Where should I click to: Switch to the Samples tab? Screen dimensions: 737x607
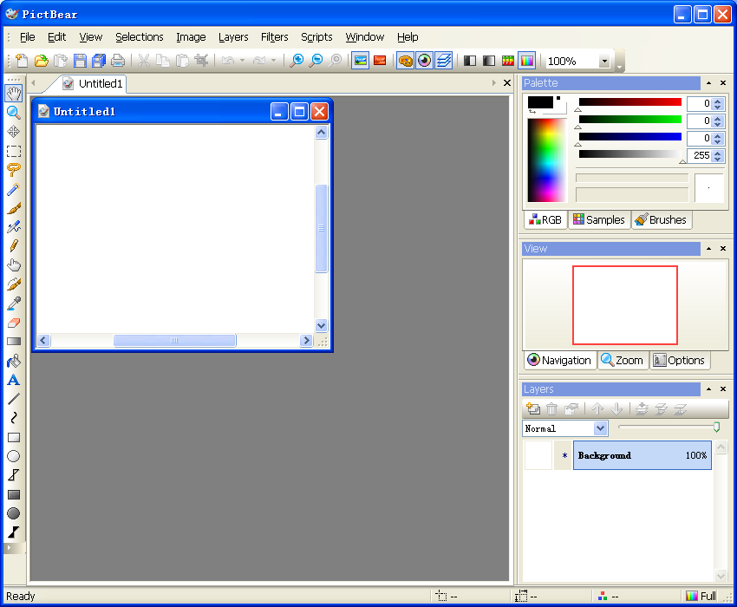(599, 220)
